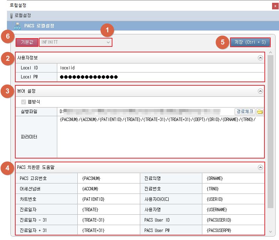The image size is (279, 240).
Task: Collapse the PACS 치환문 도움말 section
Action: [260, 167]
